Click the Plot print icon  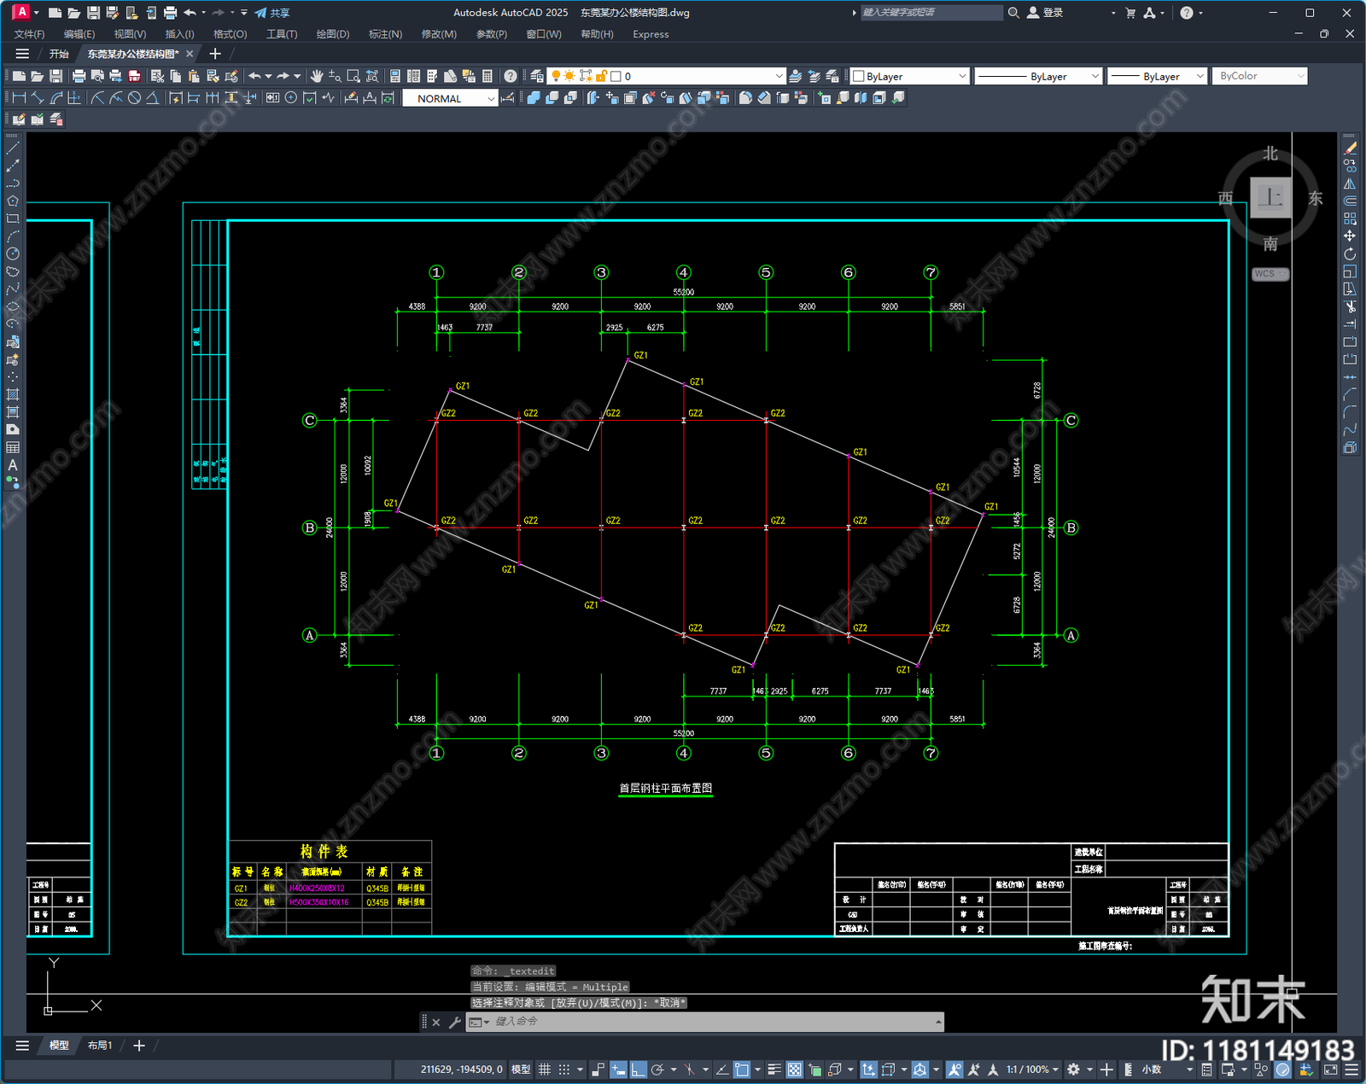(x=79, y=76)
